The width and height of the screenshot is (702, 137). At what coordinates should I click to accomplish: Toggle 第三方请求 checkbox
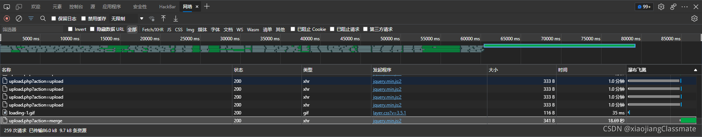coord(365,29)
